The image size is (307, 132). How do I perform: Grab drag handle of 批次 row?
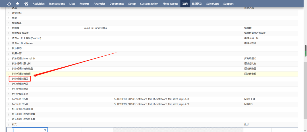point(9,125)
